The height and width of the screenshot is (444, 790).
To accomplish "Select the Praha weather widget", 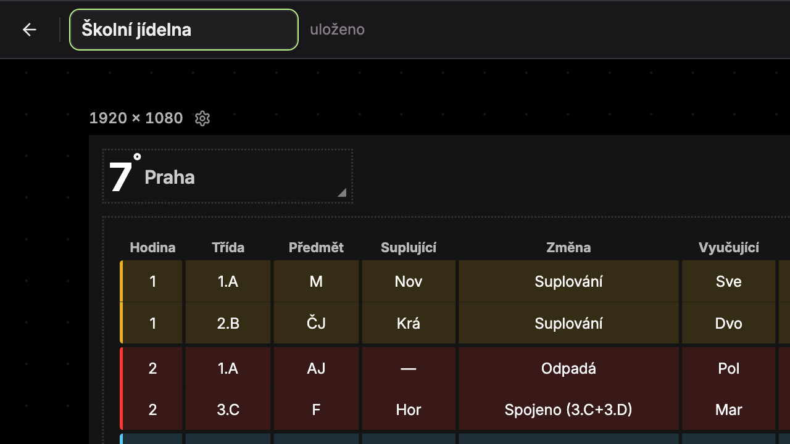I will coord(228,176).
